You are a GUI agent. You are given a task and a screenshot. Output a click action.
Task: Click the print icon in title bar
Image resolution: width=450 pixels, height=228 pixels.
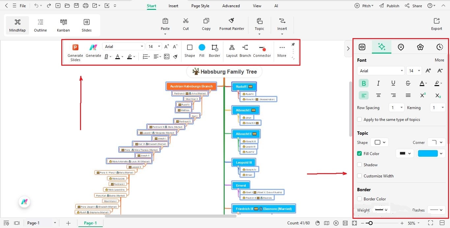click(86, 6)
